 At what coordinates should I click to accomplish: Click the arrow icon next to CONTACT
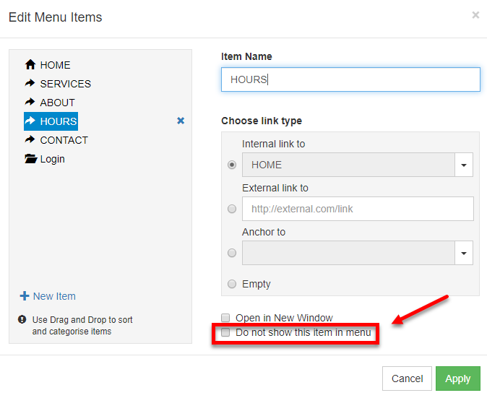(x=30, y=140)
